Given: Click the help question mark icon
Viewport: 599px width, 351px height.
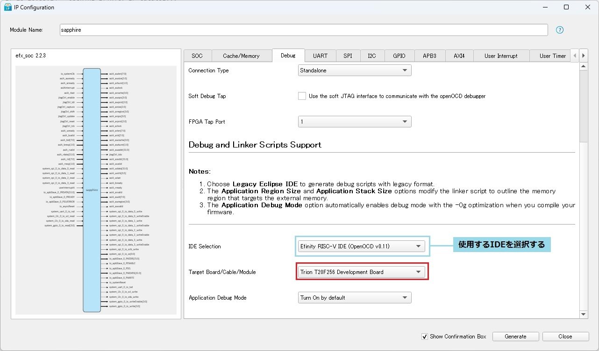Looking at the screenshot, I should point(559,30).
